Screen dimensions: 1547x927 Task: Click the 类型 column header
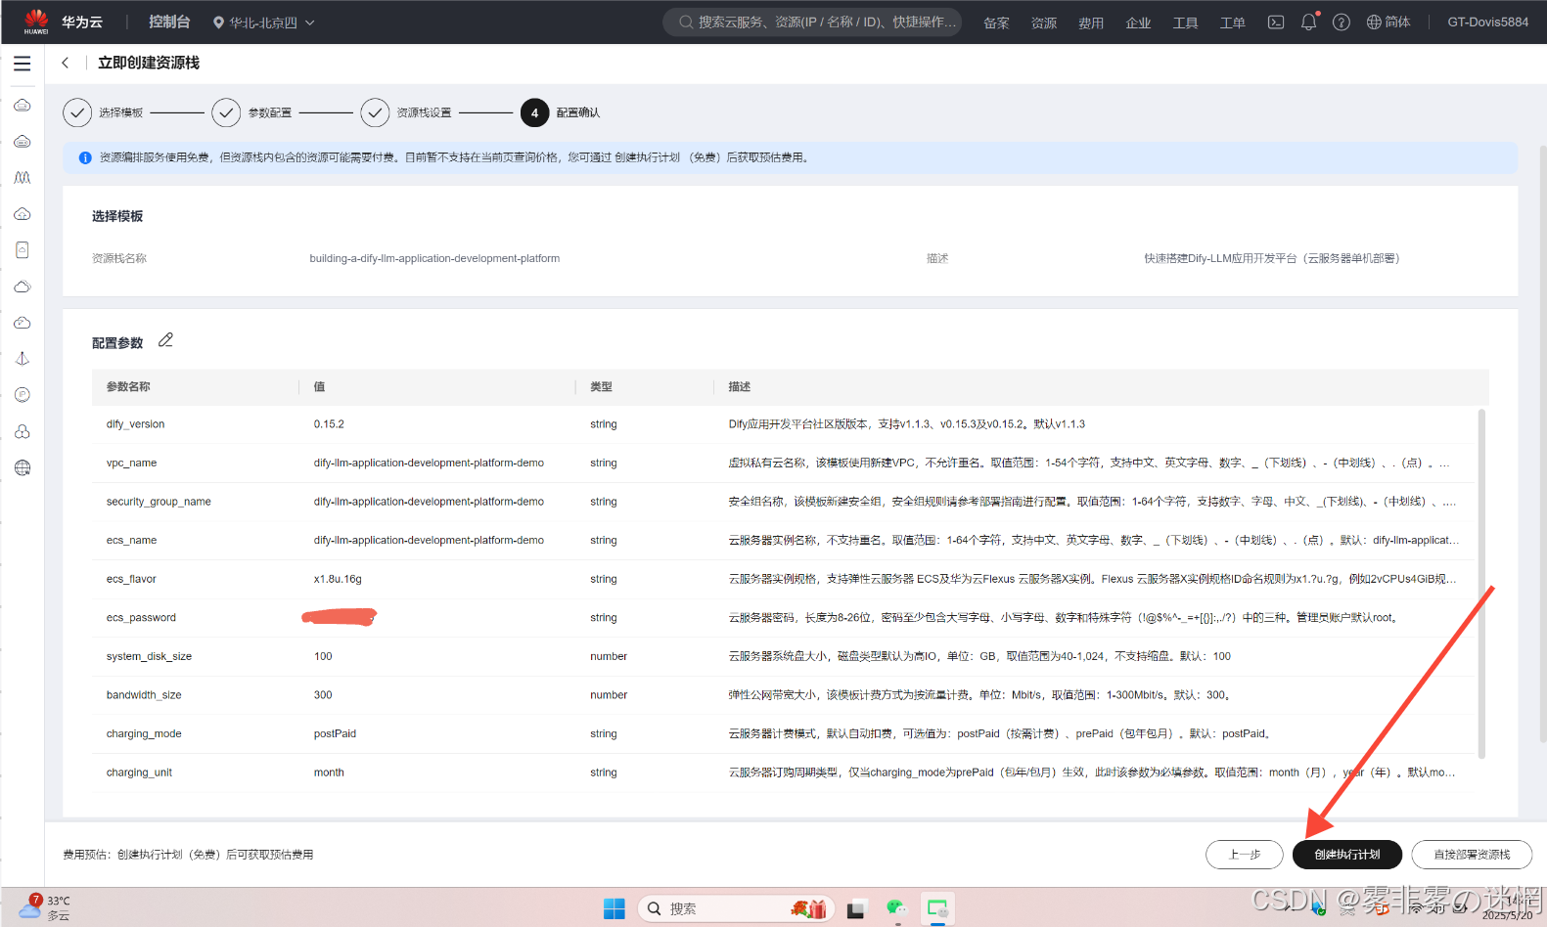tap(601, 387)
